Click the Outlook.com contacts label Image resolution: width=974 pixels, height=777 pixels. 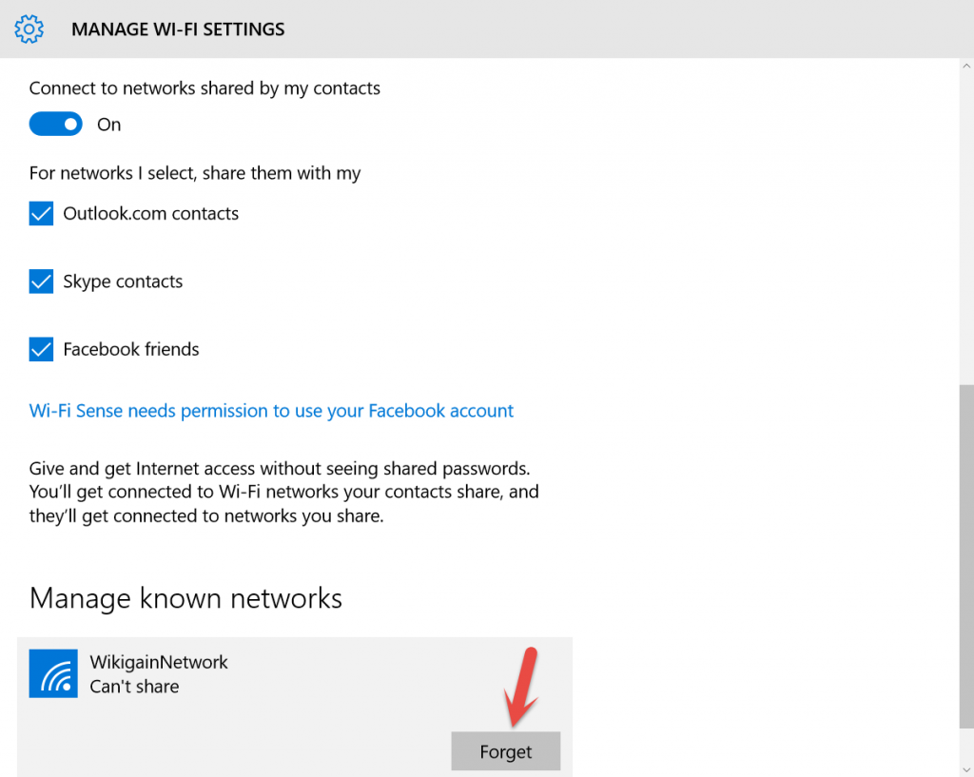150,213
